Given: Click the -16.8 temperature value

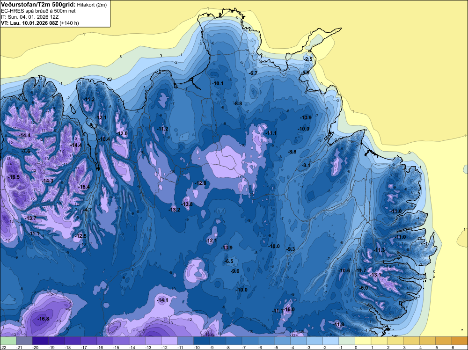Looking at the screenshot, I should (x=43, y=319).
